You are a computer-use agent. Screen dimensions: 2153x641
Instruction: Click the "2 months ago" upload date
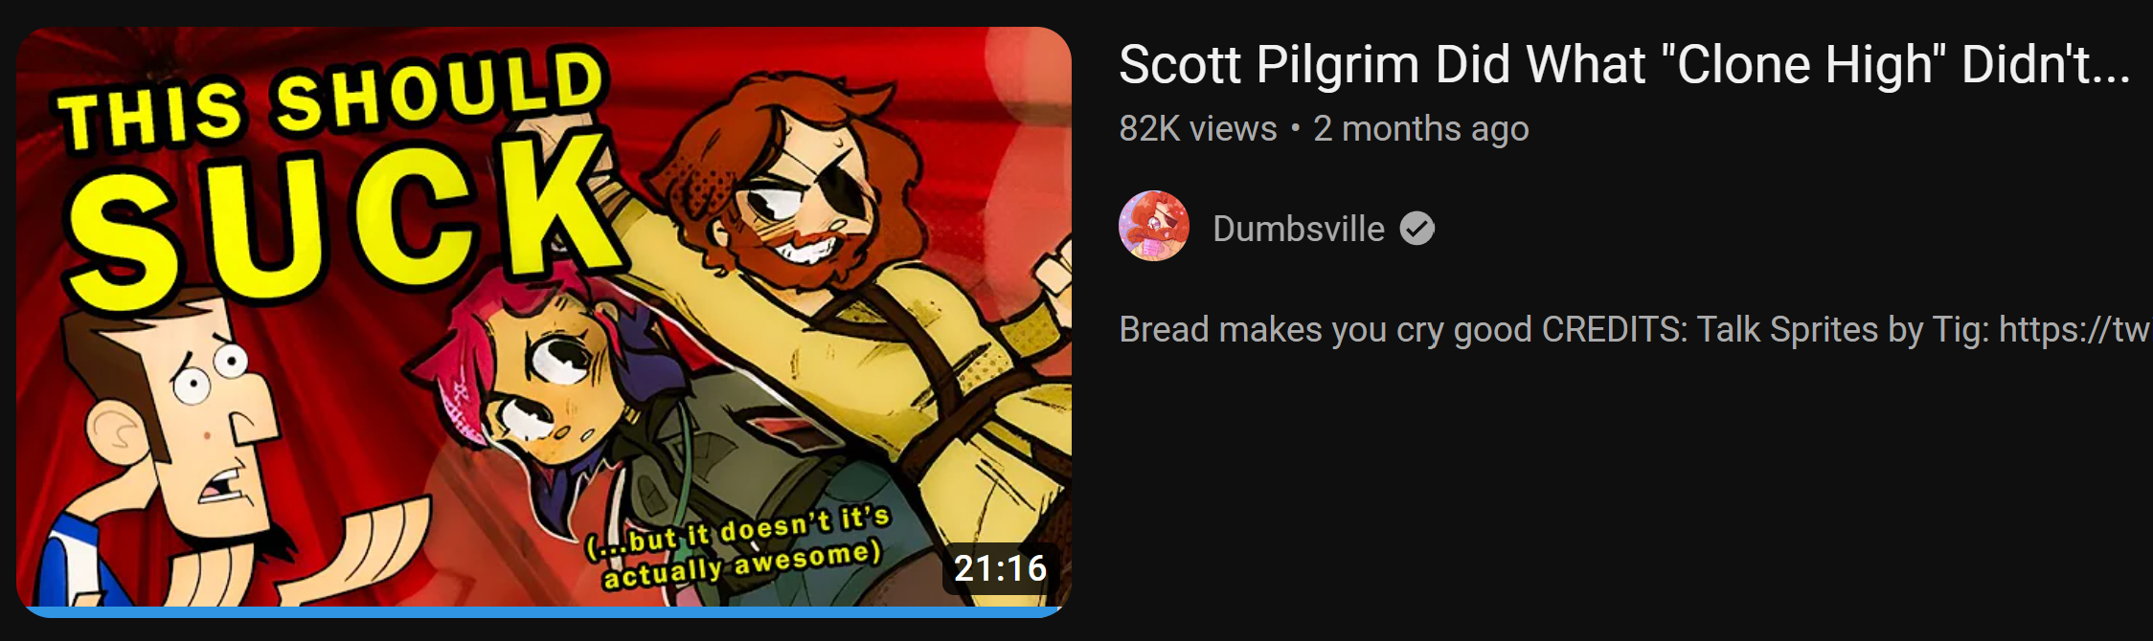(x=1421, y=128)
